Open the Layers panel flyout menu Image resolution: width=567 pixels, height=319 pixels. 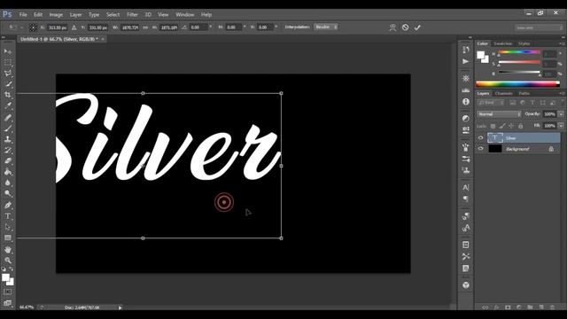tap(563, 94)
